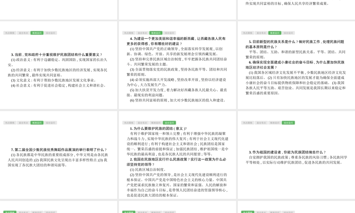
Task: Select heading 1. 为什么要维护民族的团结(意义)?
Action: click(x=158, y=129)
